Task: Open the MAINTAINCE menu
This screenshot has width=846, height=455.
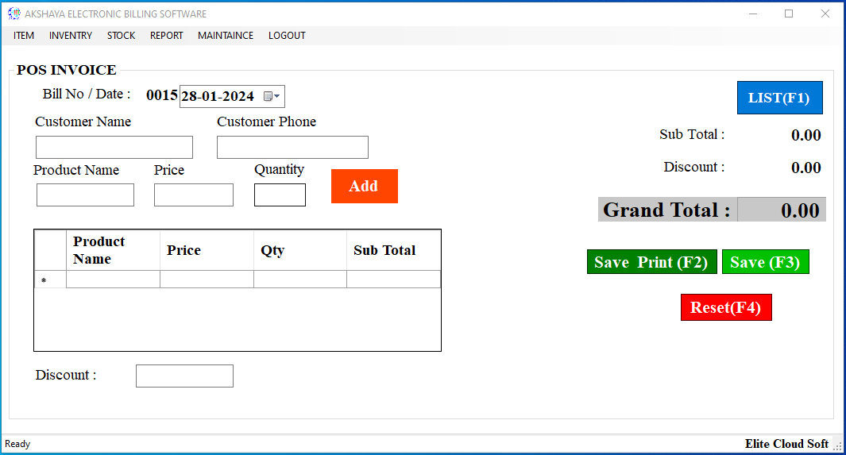Action: tap(226, 36)
